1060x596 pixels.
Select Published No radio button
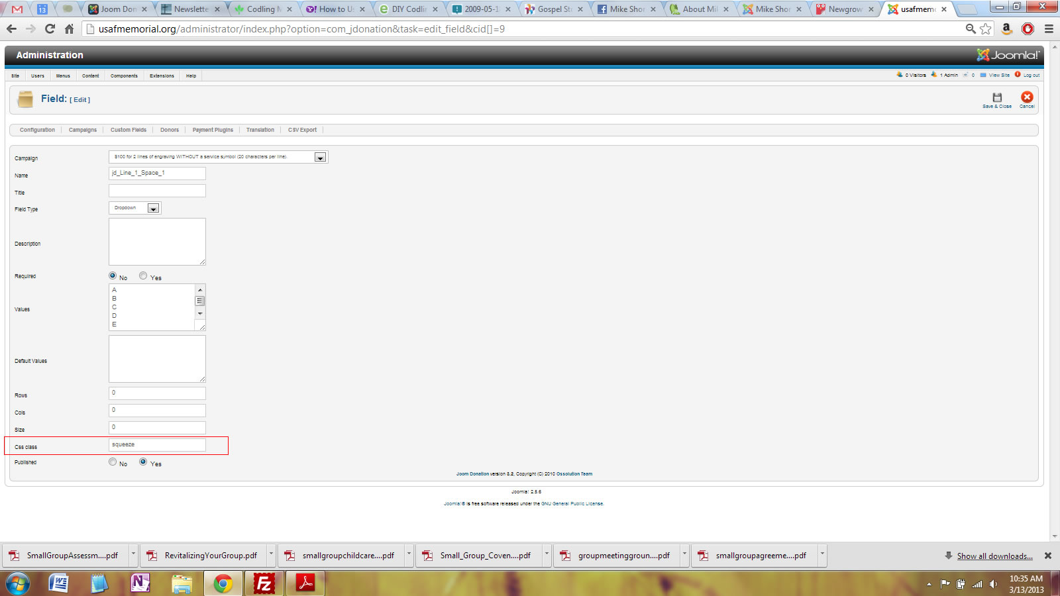point(113,462)
